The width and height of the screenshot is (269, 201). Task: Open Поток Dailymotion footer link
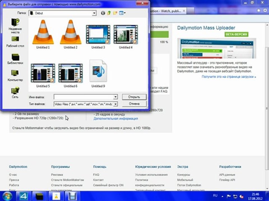[x=189, y=185]
